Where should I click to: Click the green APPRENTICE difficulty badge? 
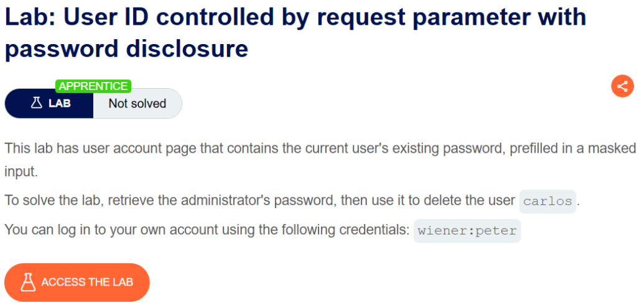(x=93, y=86)
